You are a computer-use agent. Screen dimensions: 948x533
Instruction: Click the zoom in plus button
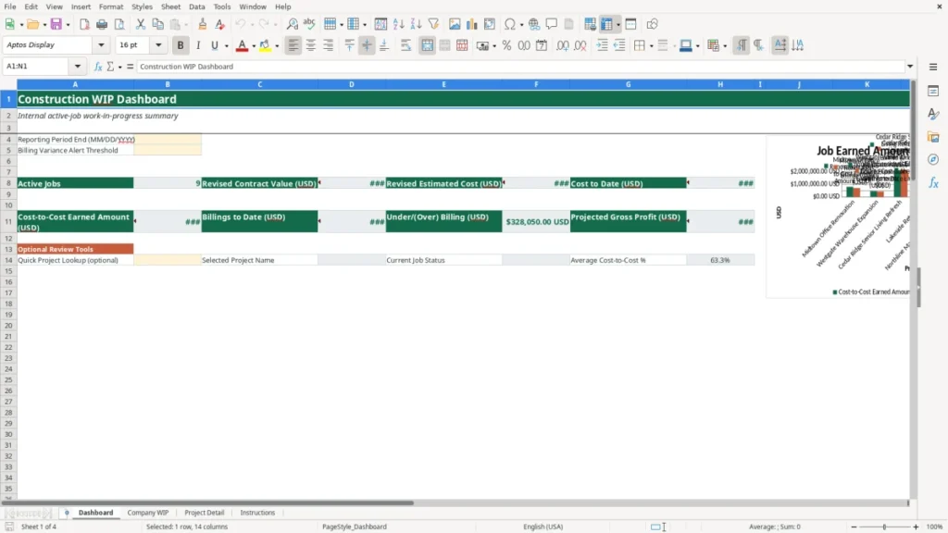point(916,527)
